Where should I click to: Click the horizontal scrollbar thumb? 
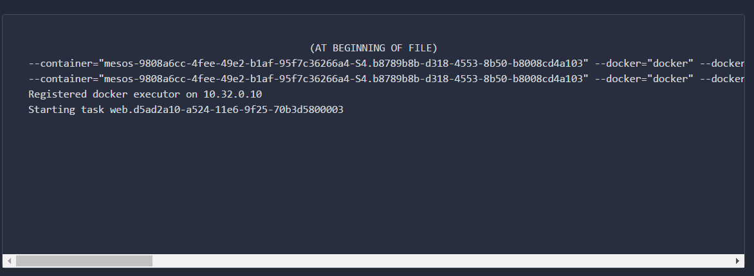coord(84,261)
